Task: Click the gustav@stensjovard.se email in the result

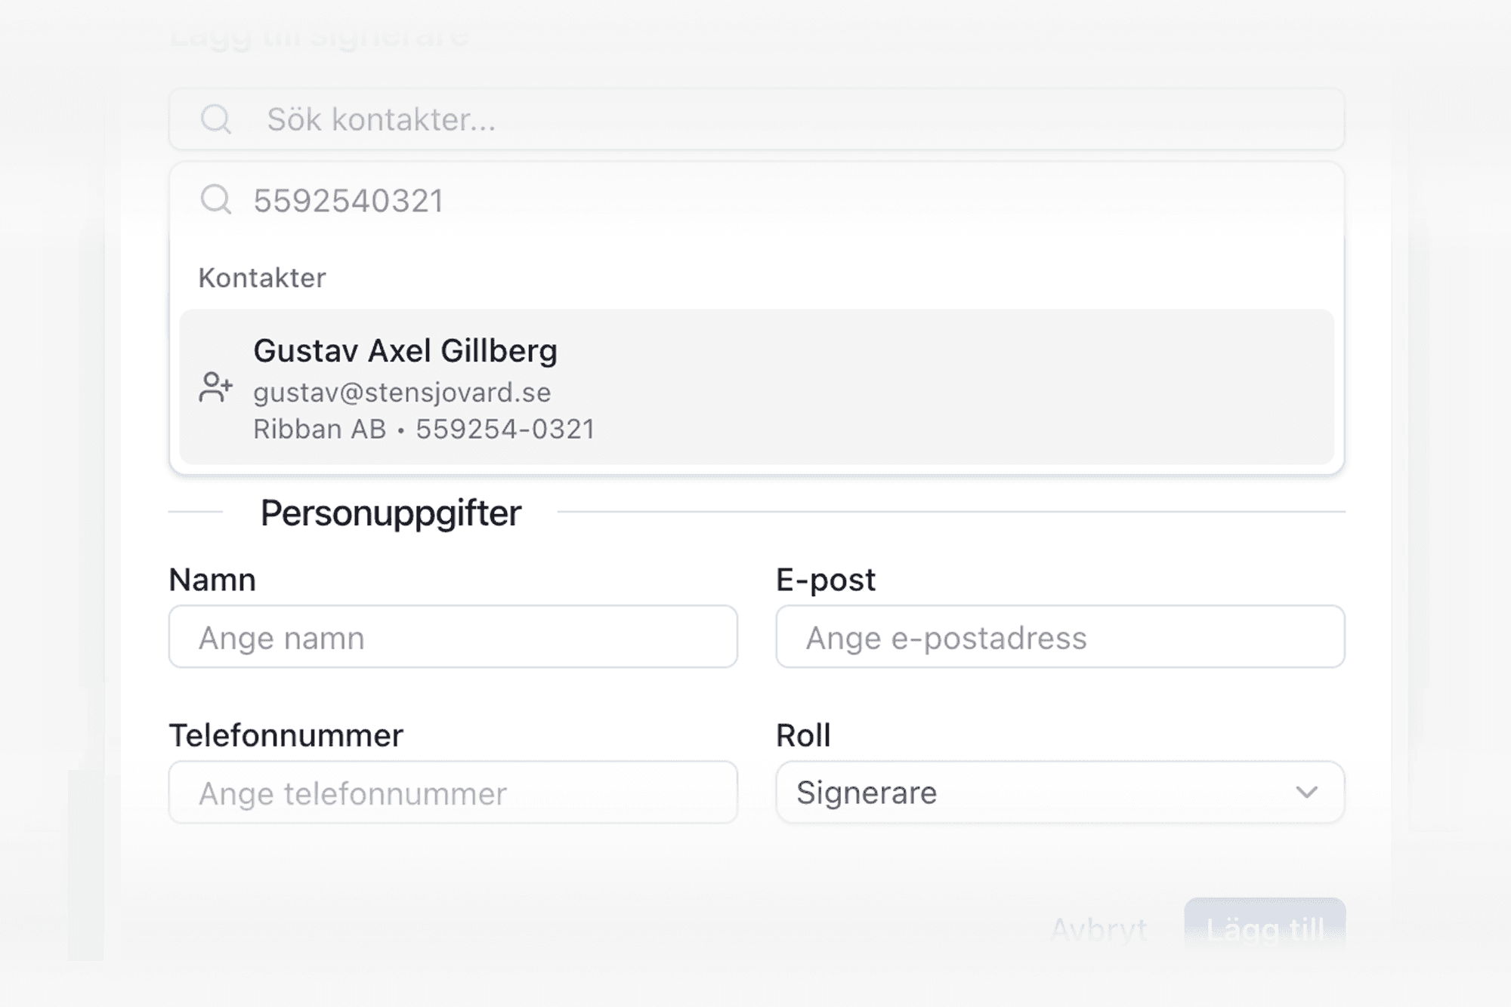Action: [402, 393]
